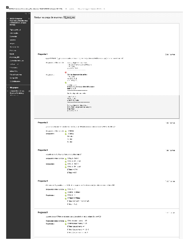Click the first green check of Pregunta 3

click(66, 159)
